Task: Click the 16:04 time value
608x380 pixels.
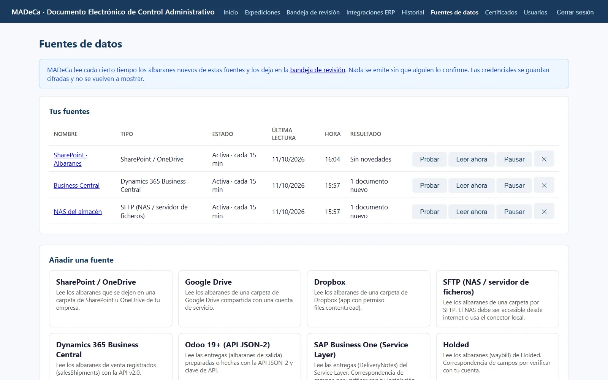Action: point(332,159)
